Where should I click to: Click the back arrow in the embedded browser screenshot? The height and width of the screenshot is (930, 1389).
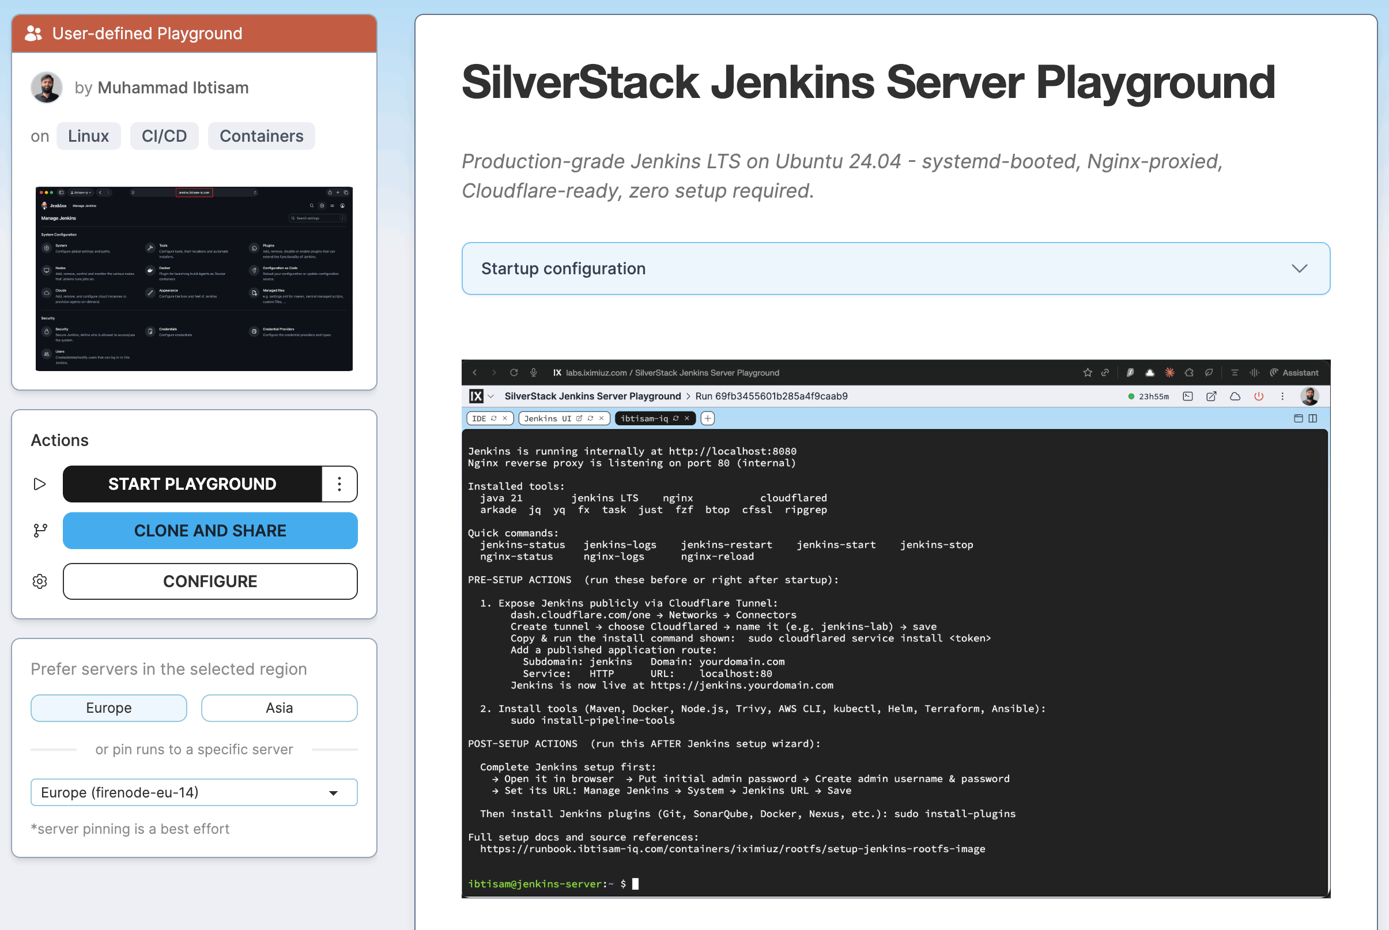pyautogui.click(x=475, y=372)
